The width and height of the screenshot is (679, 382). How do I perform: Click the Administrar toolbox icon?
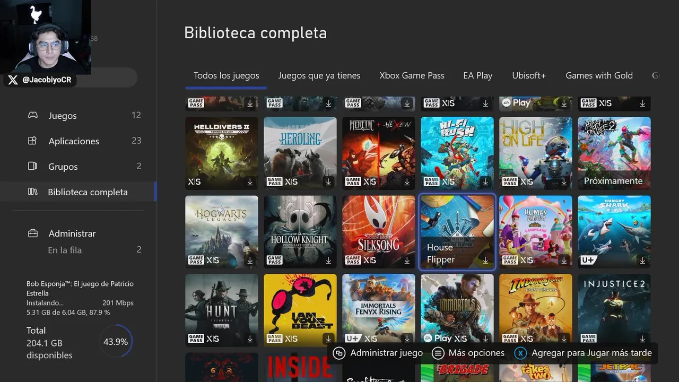(32, 233)
